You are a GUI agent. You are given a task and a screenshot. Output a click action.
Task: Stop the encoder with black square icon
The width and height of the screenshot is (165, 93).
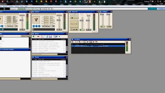coord(88,42)
